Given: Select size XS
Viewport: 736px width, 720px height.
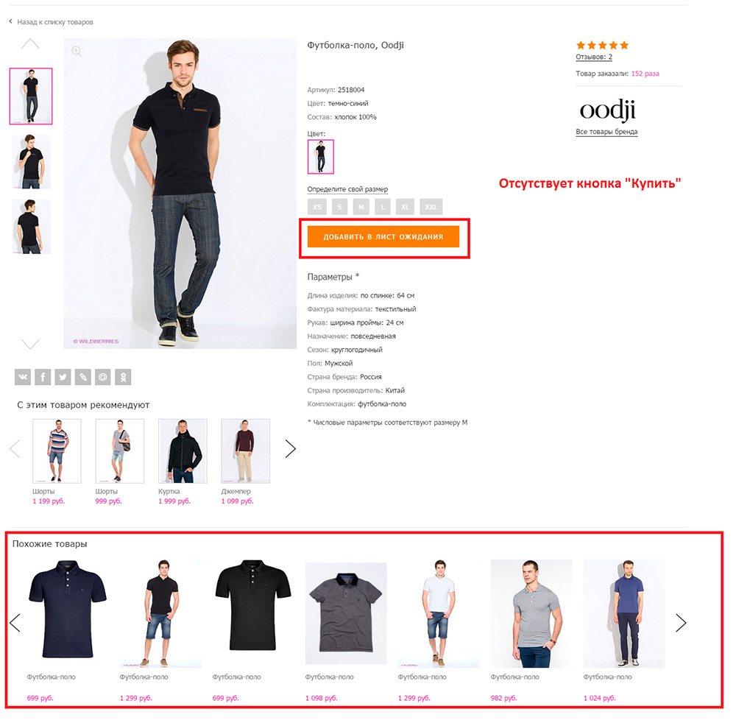Looking at the screenshot, I should click(317, 207).
